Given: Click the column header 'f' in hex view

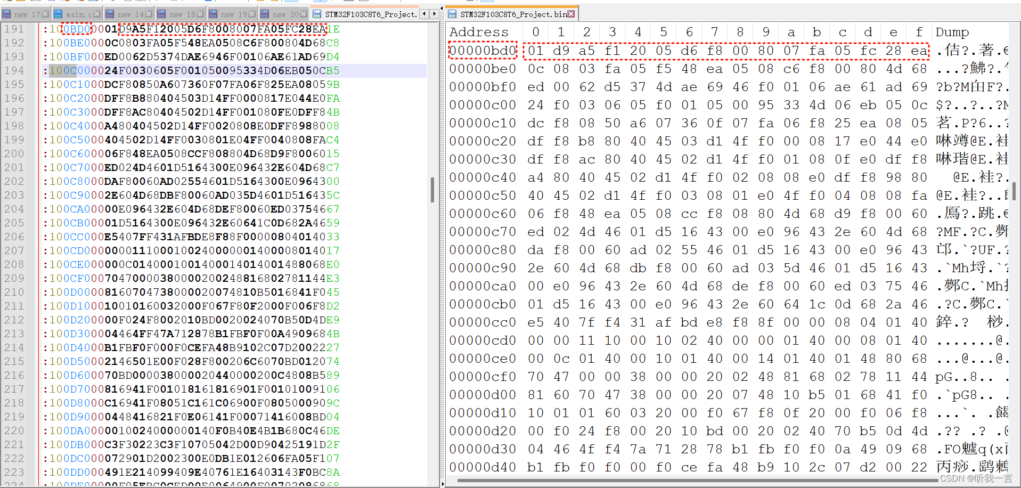Looking at the screenshot, I should pos(919,32).
